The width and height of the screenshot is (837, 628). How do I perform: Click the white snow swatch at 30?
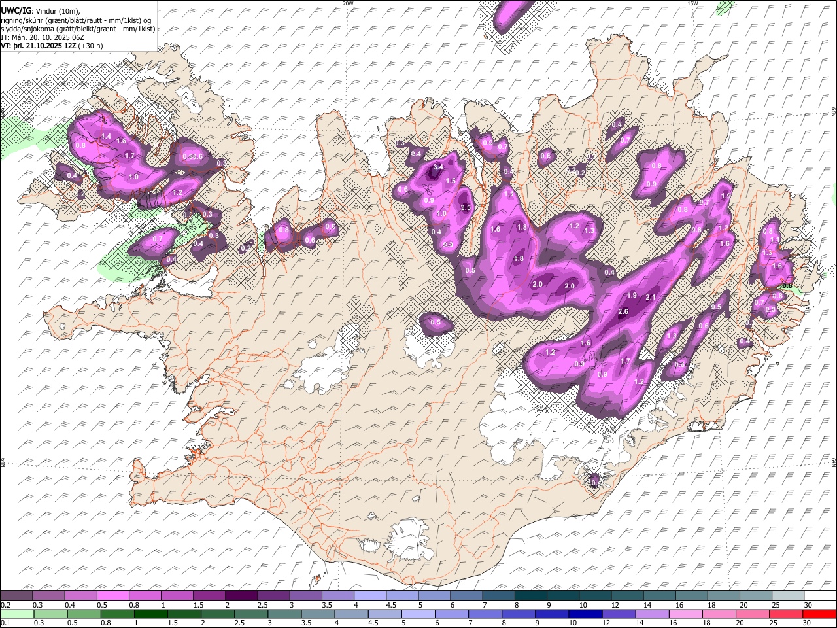click(x=819, y=595)
